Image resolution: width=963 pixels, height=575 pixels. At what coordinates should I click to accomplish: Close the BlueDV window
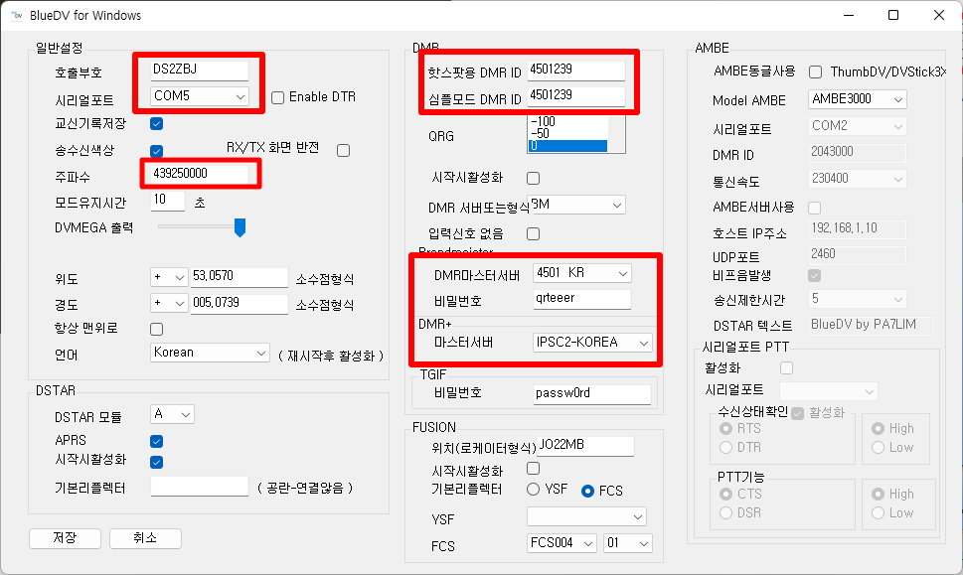[939, 15]
